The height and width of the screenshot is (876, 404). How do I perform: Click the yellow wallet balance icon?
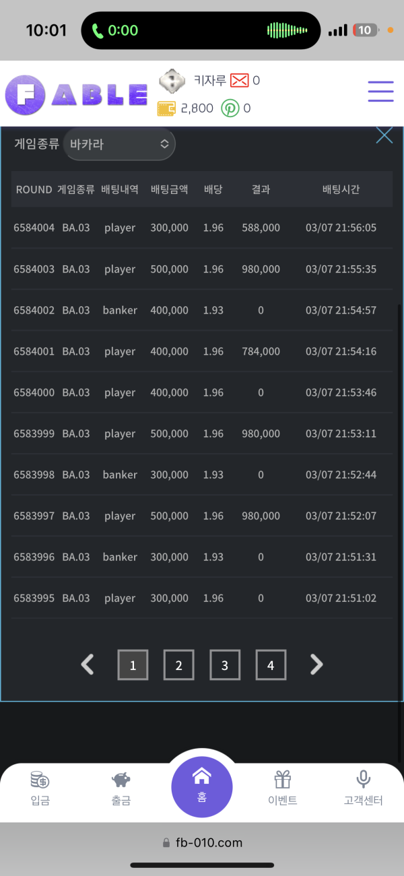point(166,108)
